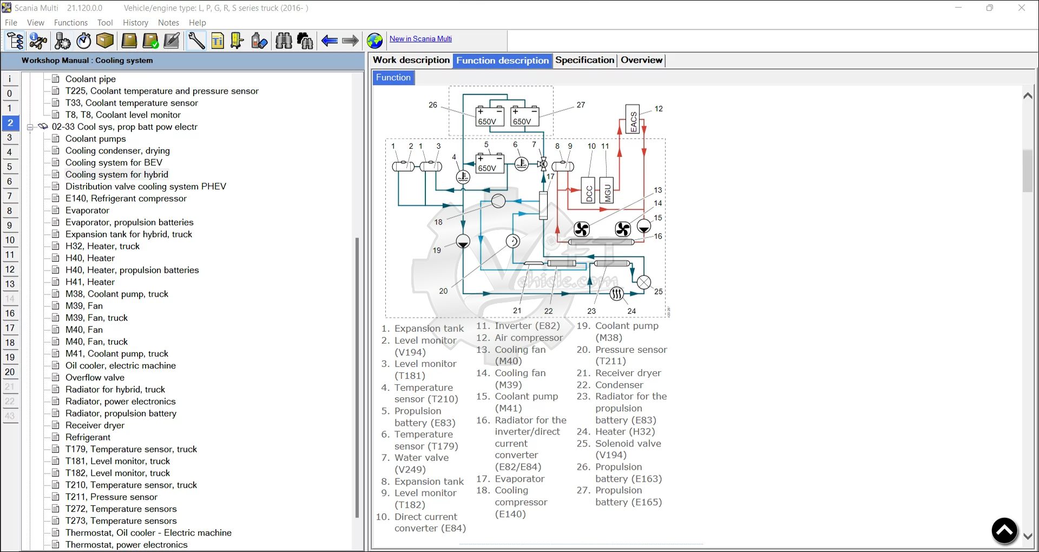
Task: Click the tree panel vertical scrollbar thumb
Action: coord(357,378)
